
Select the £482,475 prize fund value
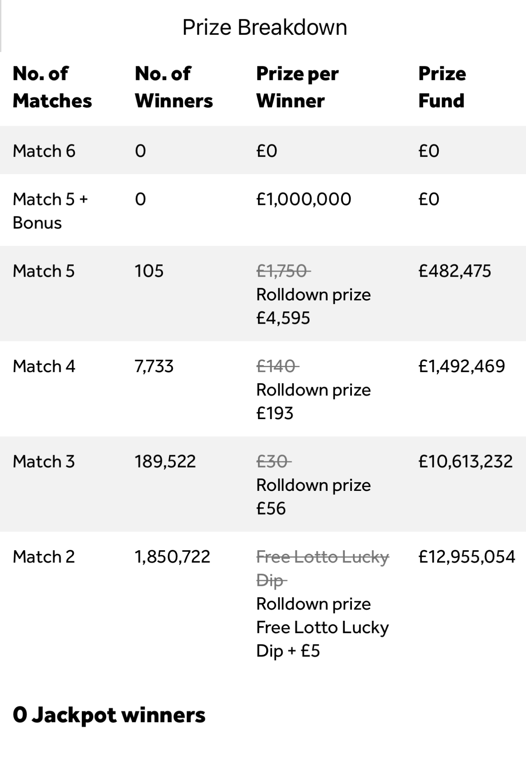point(454,271)
